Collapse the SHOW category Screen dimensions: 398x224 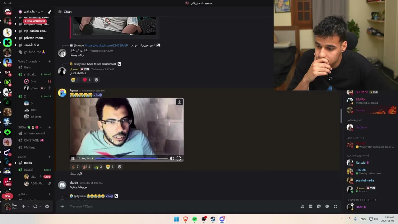[x=30, y=127]
